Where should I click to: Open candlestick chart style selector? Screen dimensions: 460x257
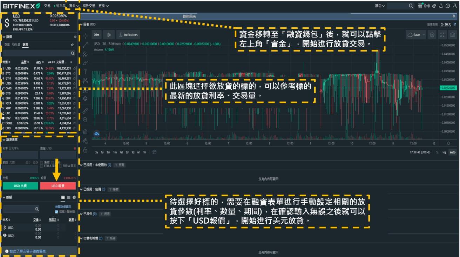(109, 35)
